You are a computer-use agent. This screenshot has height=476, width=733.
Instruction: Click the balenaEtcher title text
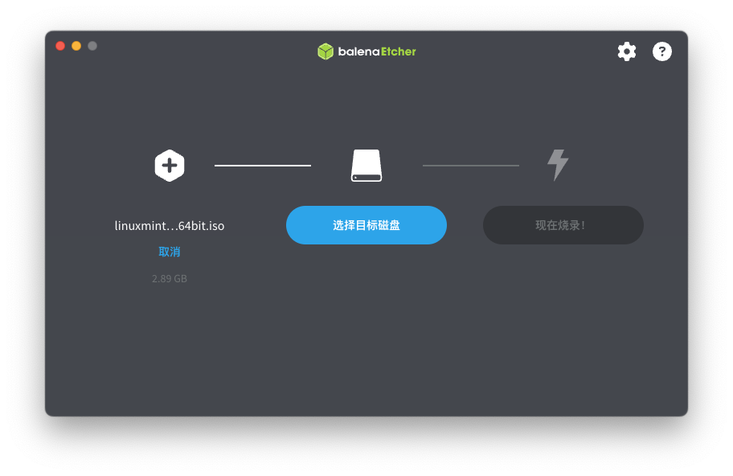377,51
